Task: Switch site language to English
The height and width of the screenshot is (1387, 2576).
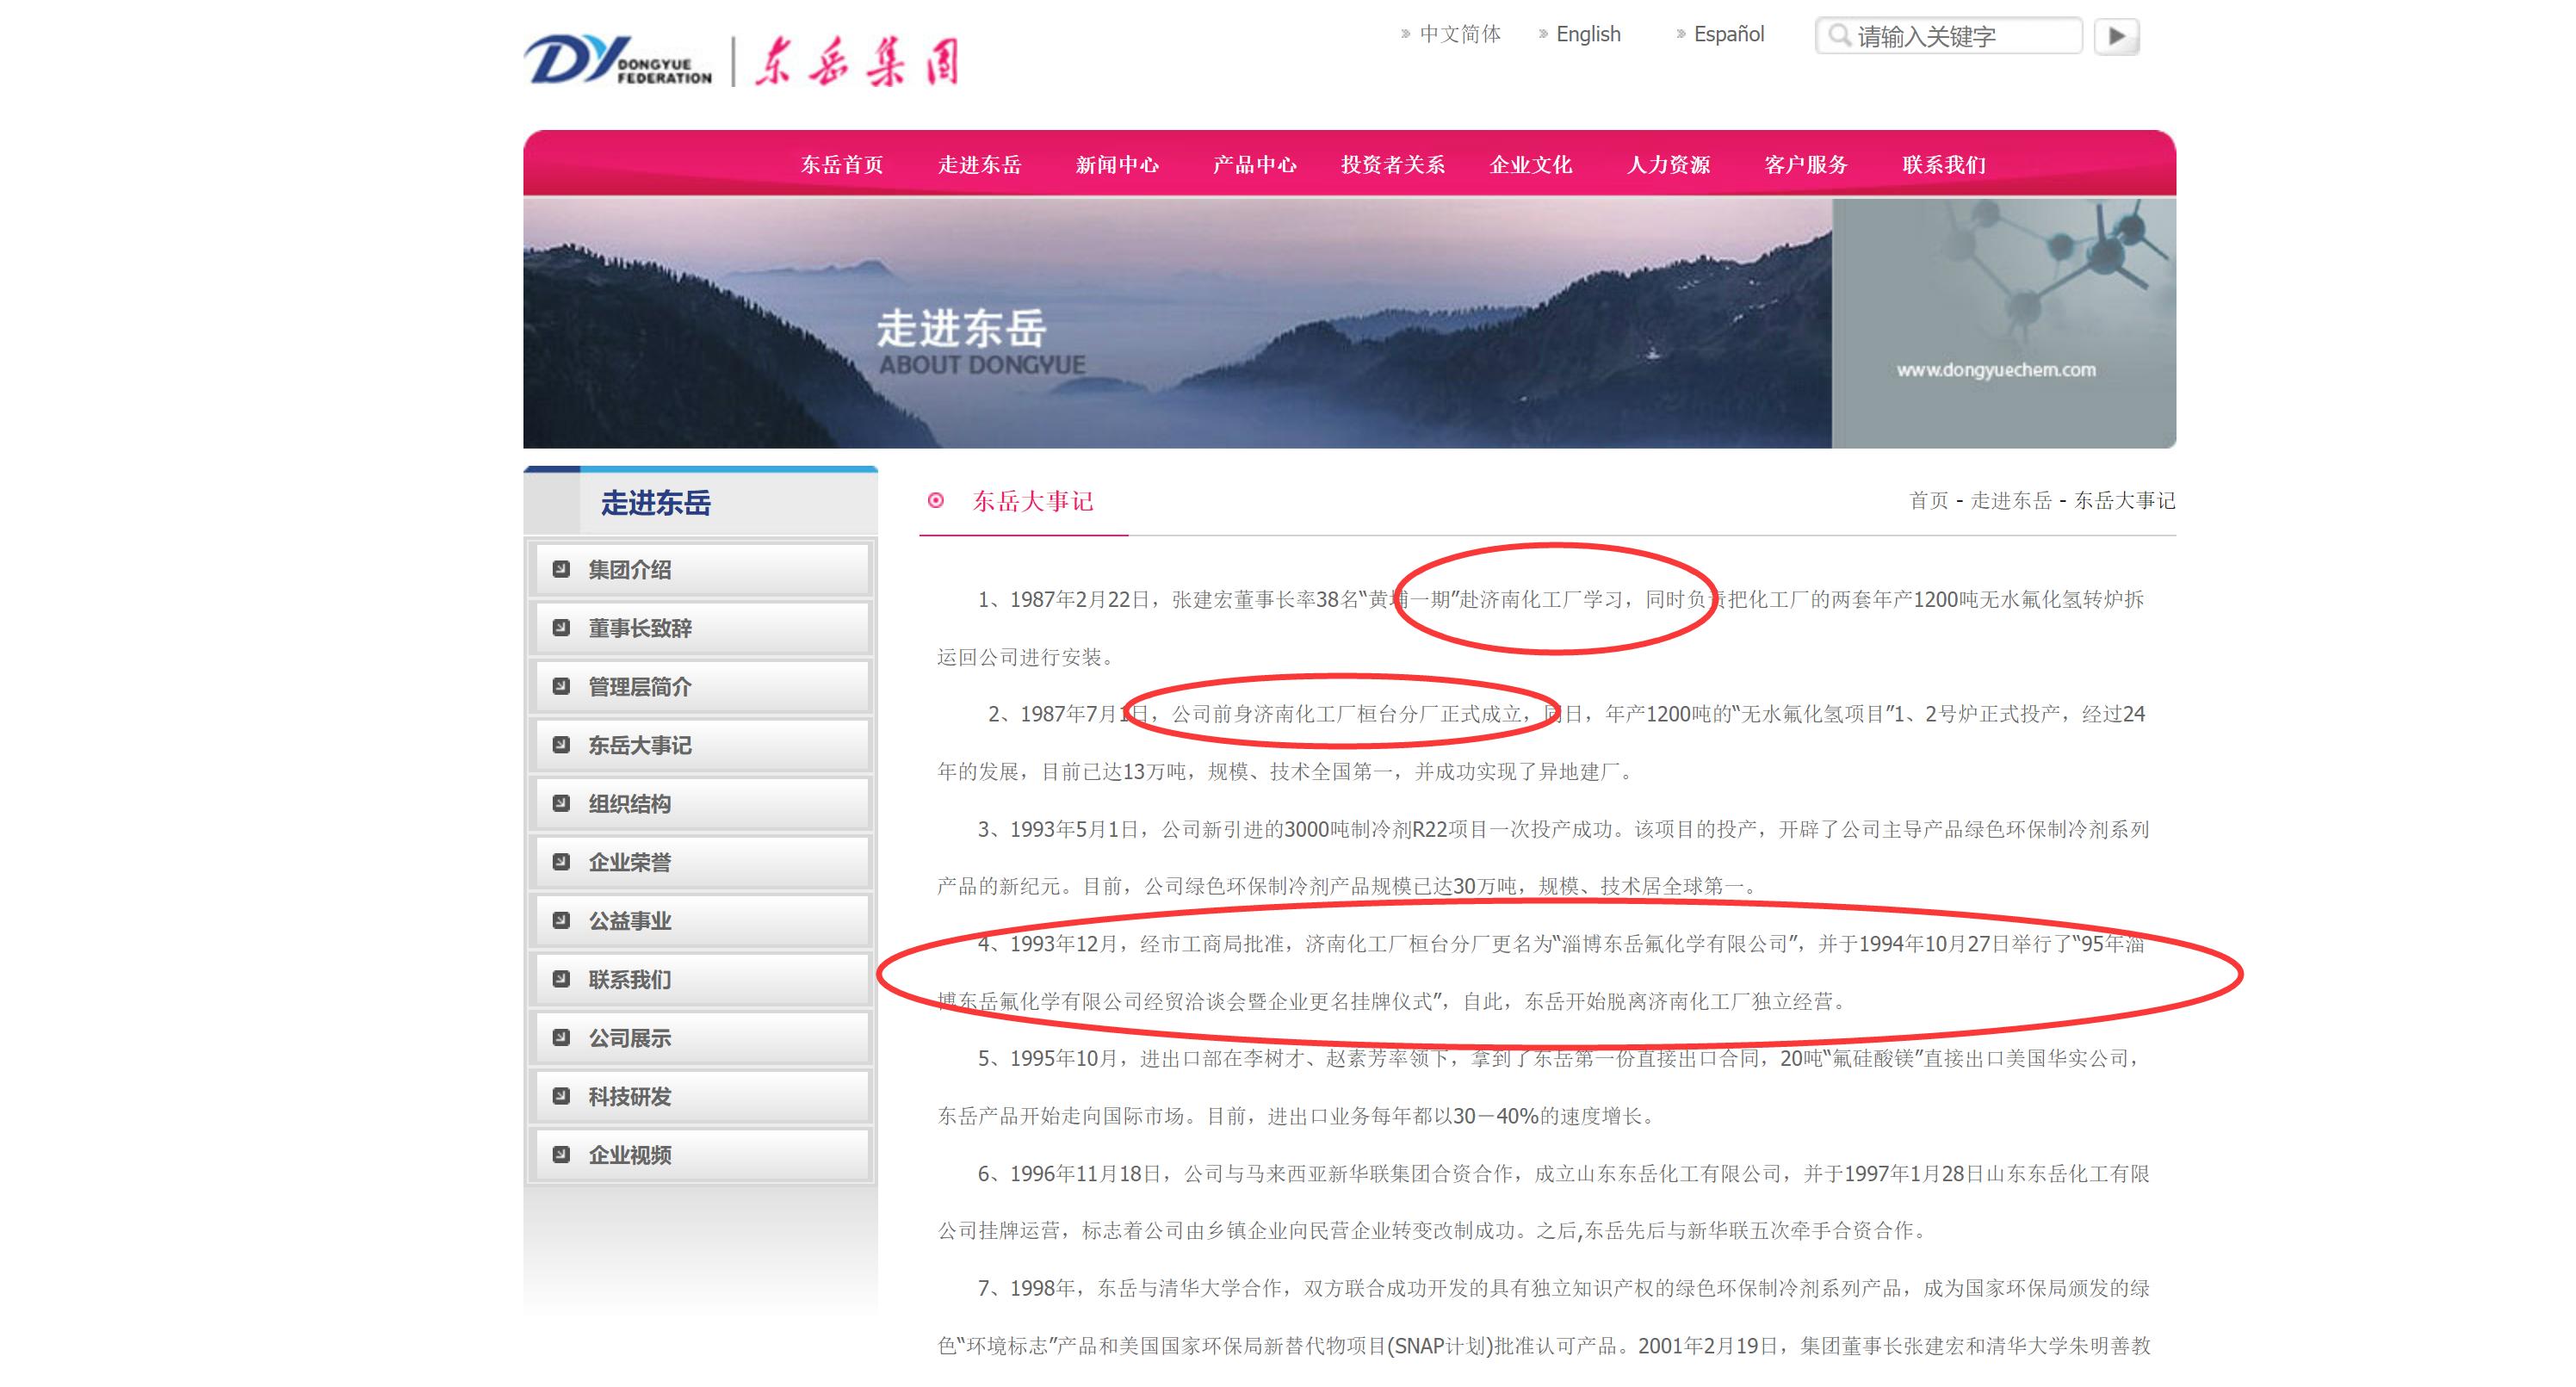Action: [x=1590, y=34]
